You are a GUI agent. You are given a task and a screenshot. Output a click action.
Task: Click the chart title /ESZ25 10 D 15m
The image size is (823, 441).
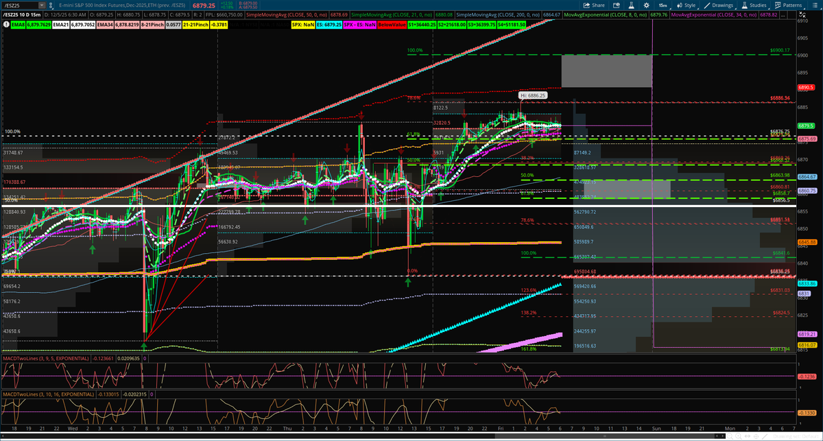(21, 15)
